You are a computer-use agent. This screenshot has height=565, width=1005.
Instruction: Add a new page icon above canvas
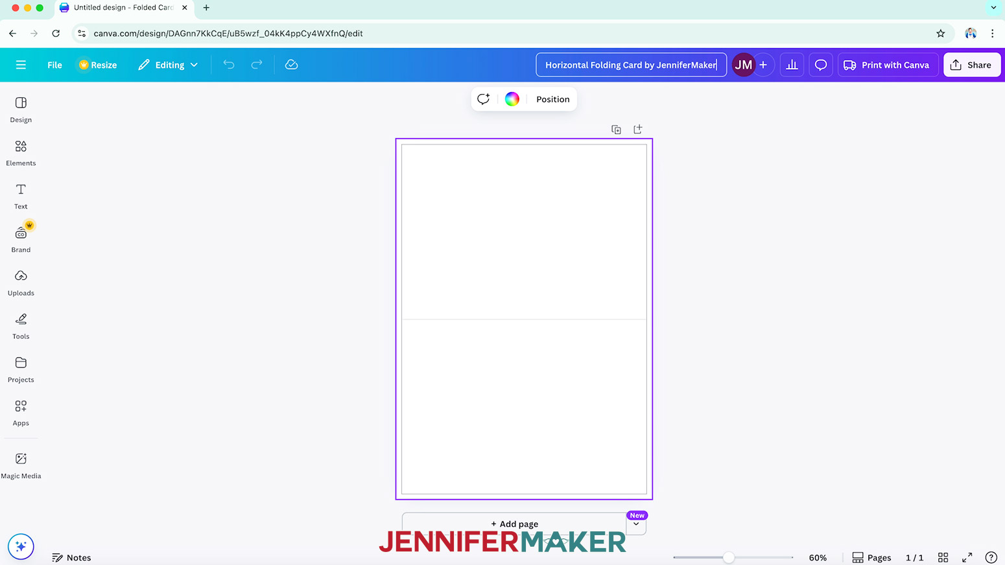(x=638, y=129)
